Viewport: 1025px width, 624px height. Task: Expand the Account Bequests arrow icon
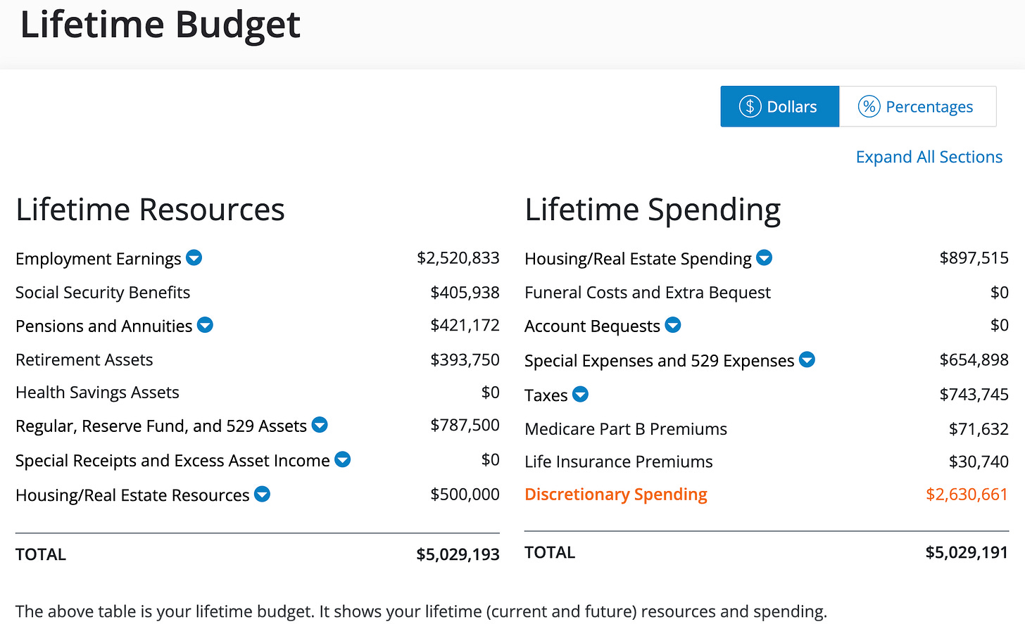[673, 325]
